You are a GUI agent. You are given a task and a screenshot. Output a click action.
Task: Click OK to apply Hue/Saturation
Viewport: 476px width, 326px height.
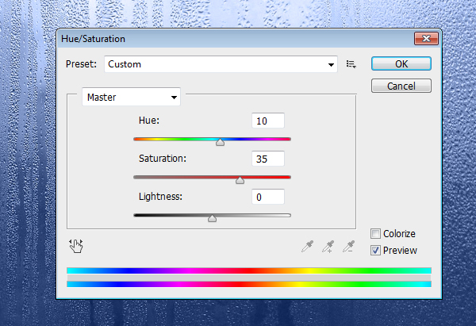click(x=401, y=63)
